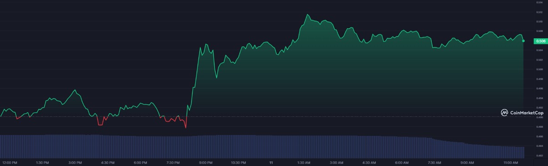Select the 6:00 AM time axis label
The height and width of the screenshot is (166, 548).
402,163
